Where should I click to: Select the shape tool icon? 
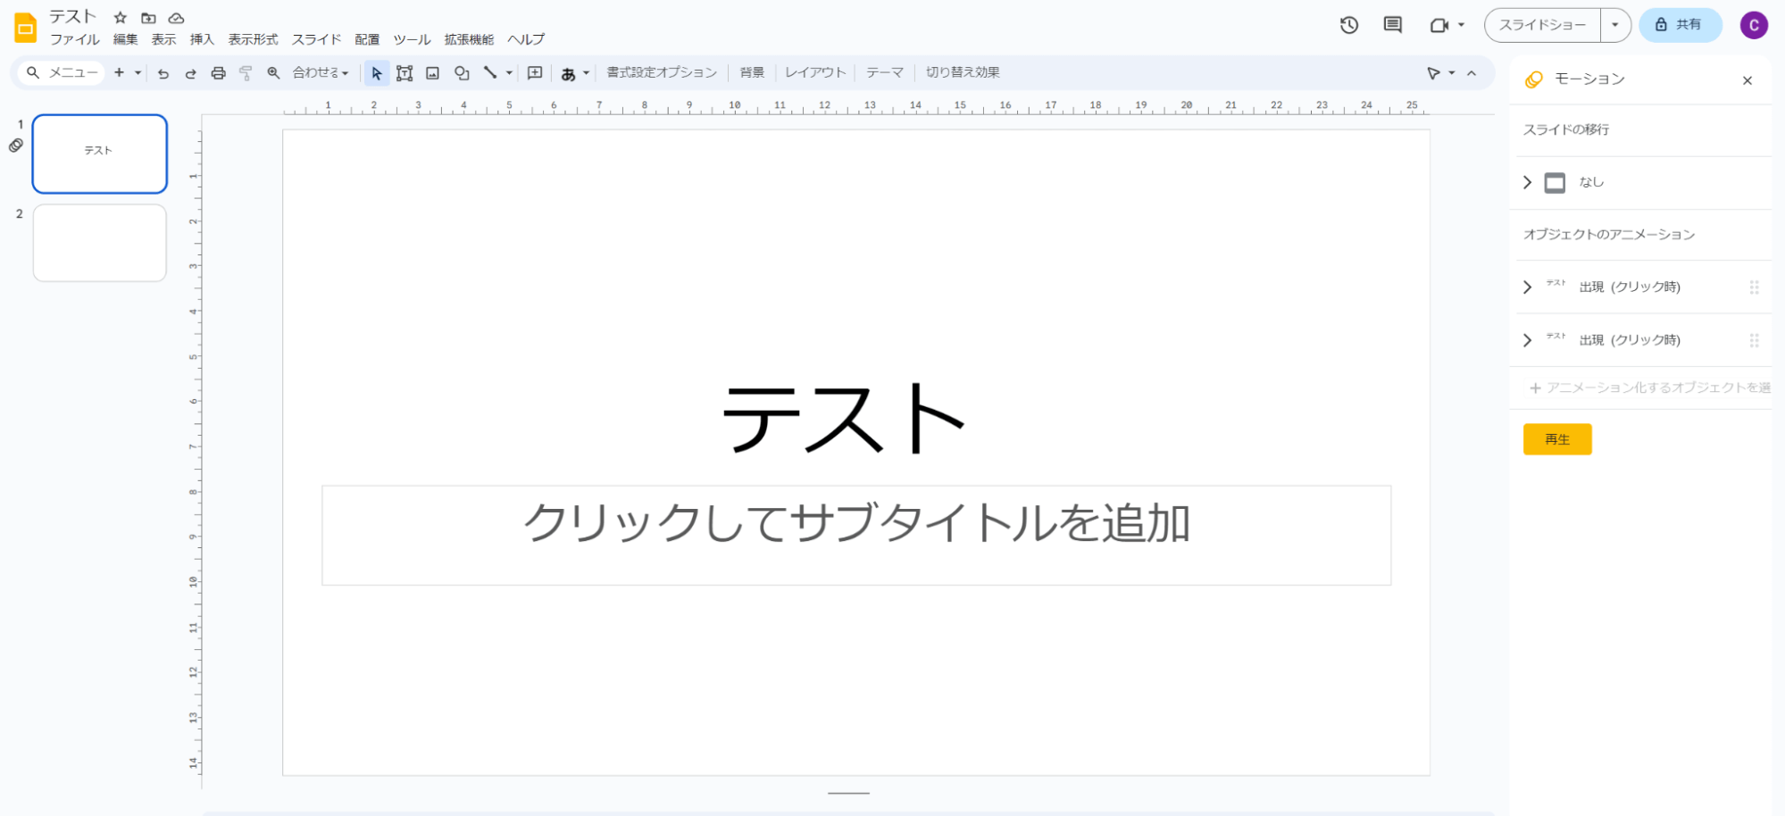click(x=462, y=73)
